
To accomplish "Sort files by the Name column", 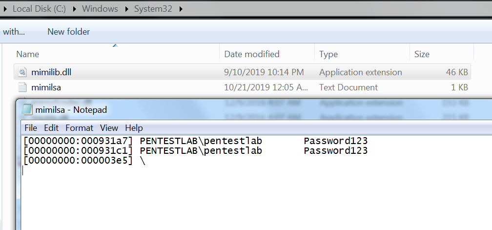I will point(28,54).
